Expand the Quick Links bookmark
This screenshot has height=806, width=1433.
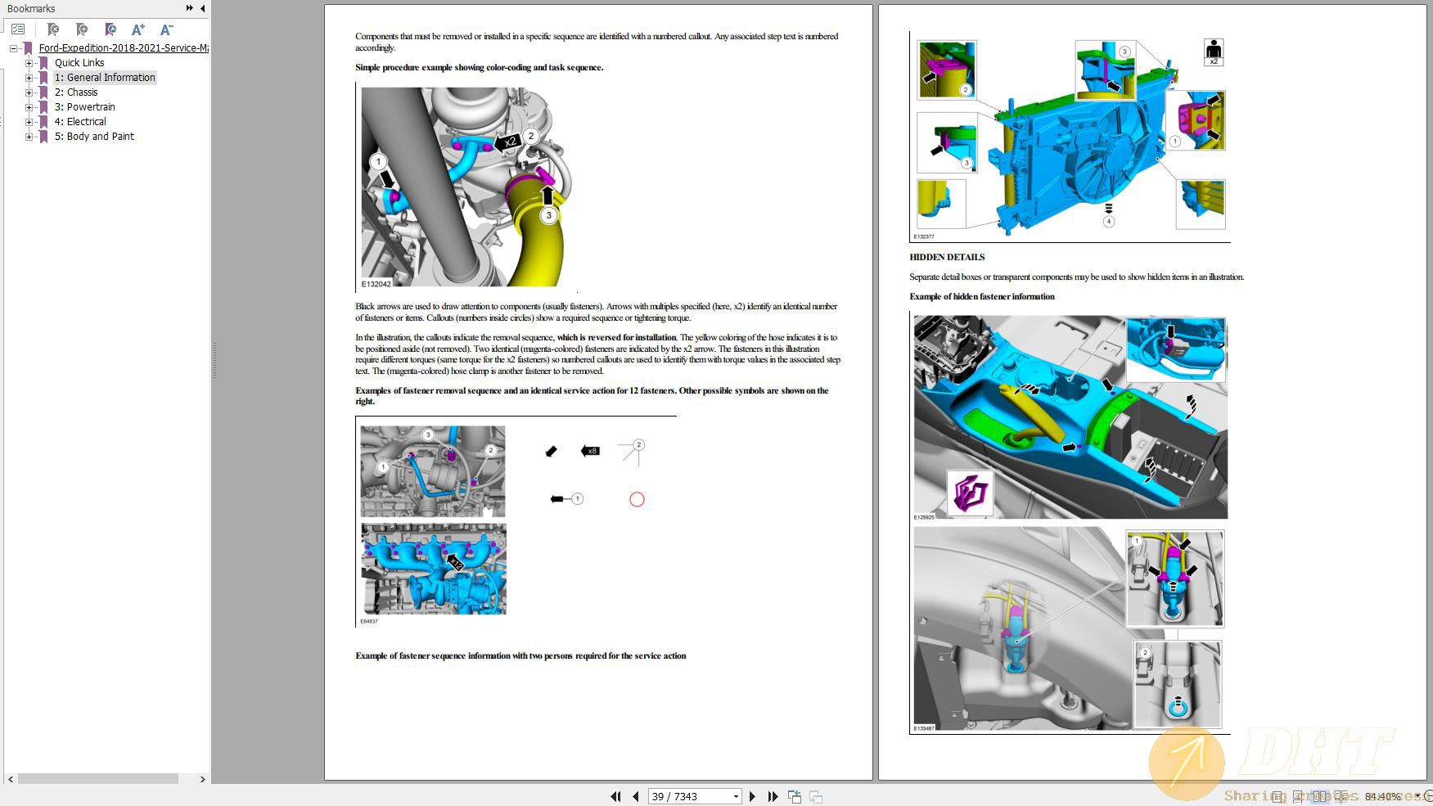coord(29,63)
